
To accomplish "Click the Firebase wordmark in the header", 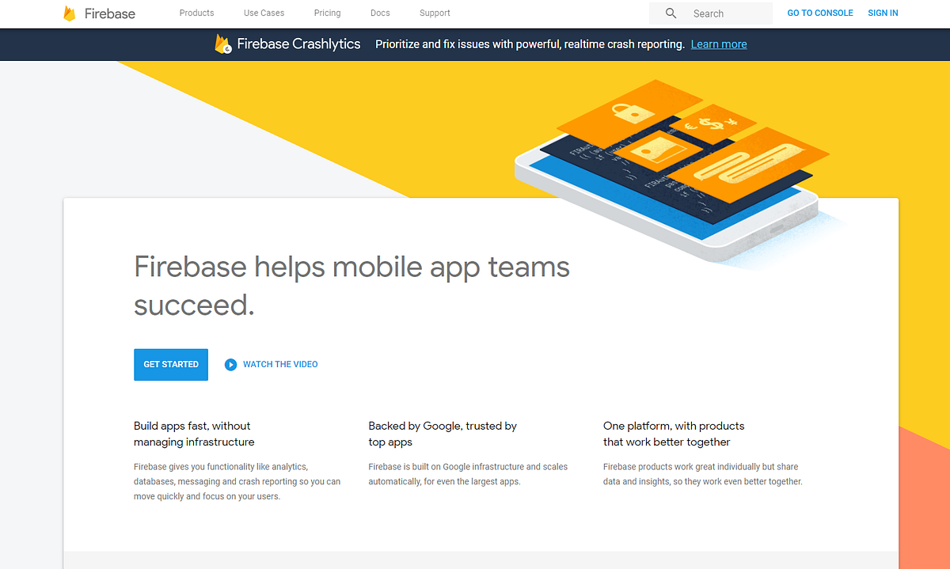I will tap(110, 13).
